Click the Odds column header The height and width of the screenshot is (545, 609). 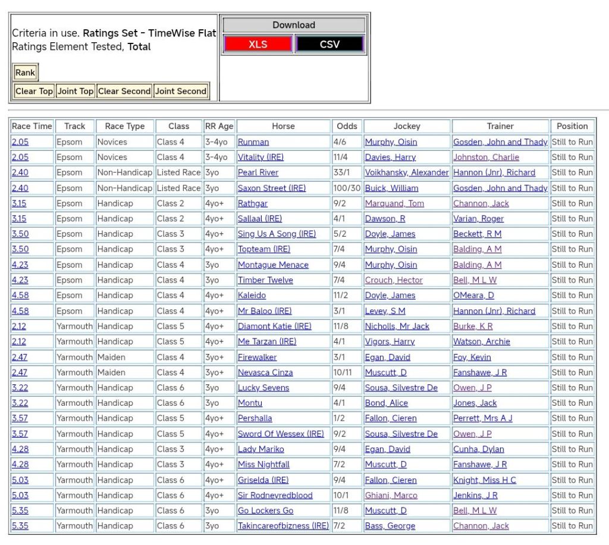coord(347,126)
